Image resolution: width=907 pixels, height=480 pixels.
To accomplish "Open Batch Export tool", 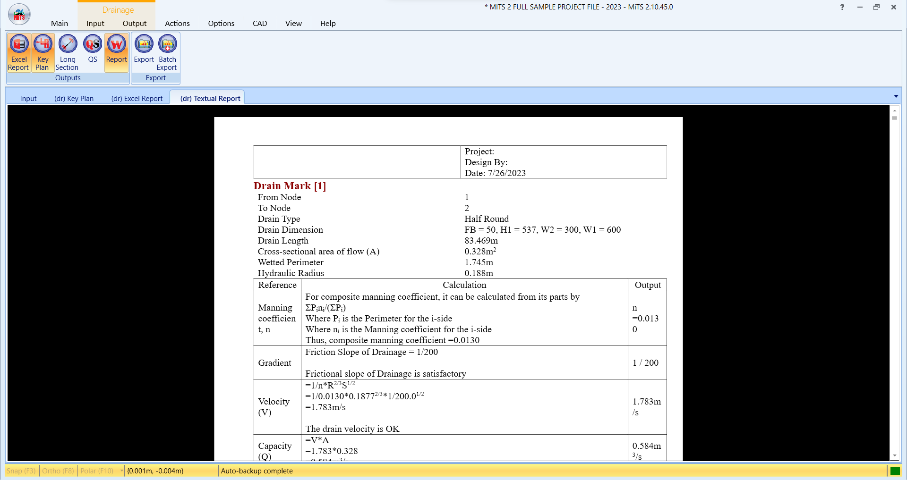I will pyautogui.click(x=167, y=52).
